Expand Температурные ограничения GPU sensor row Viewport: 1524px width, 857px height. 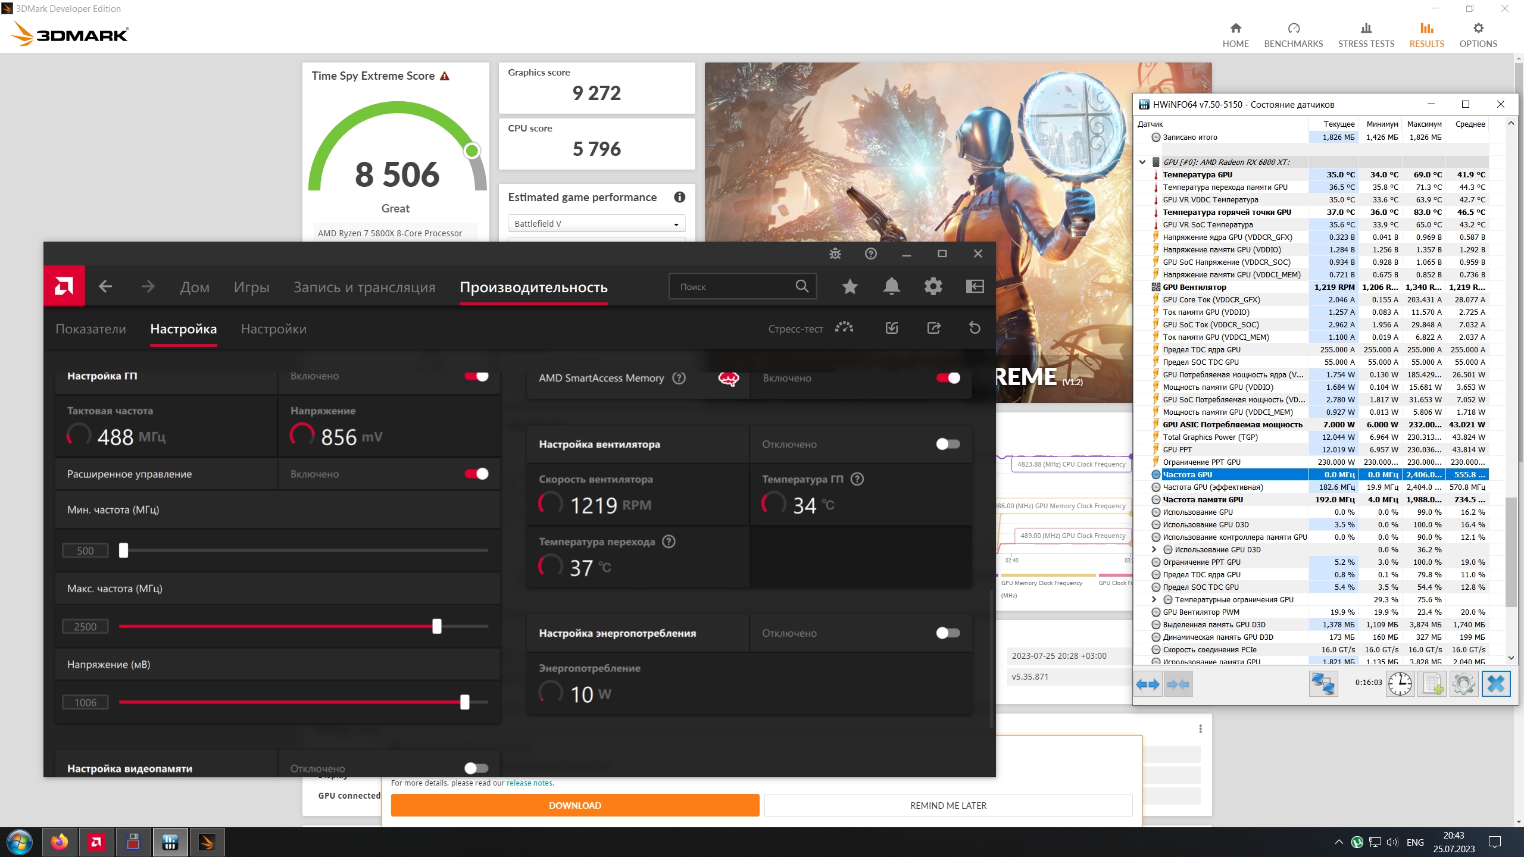(1154, 599)
